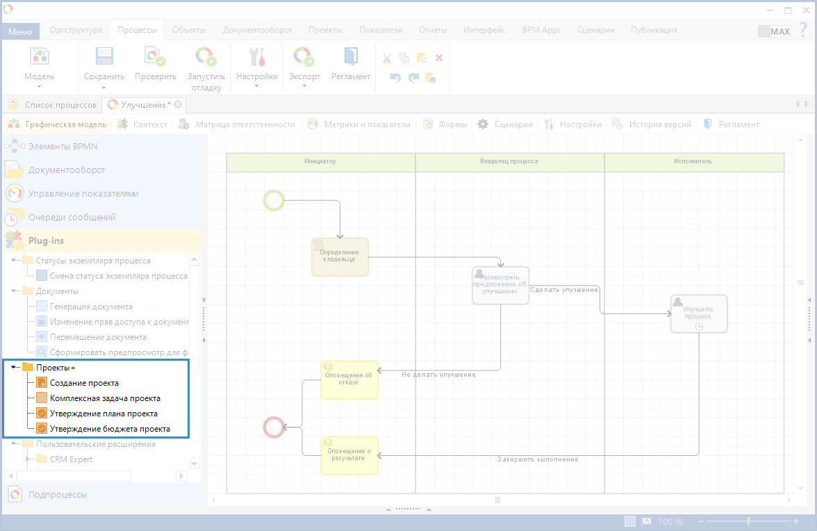This screenshot has height=531, width=817.
Task: Close the Улучшение tab
Action: (x=178, y=104)
